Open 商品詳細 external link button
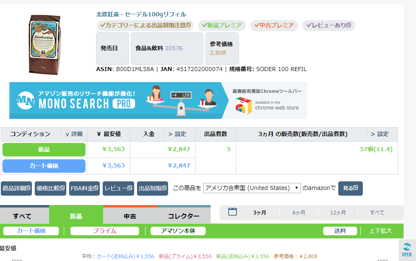 (x=16, y=188)
